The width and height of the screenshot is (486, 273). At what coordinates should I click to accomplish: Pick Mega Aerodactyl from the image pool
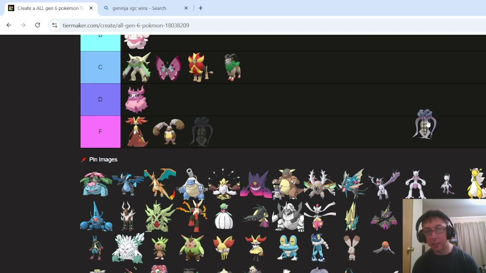(383, 185)
